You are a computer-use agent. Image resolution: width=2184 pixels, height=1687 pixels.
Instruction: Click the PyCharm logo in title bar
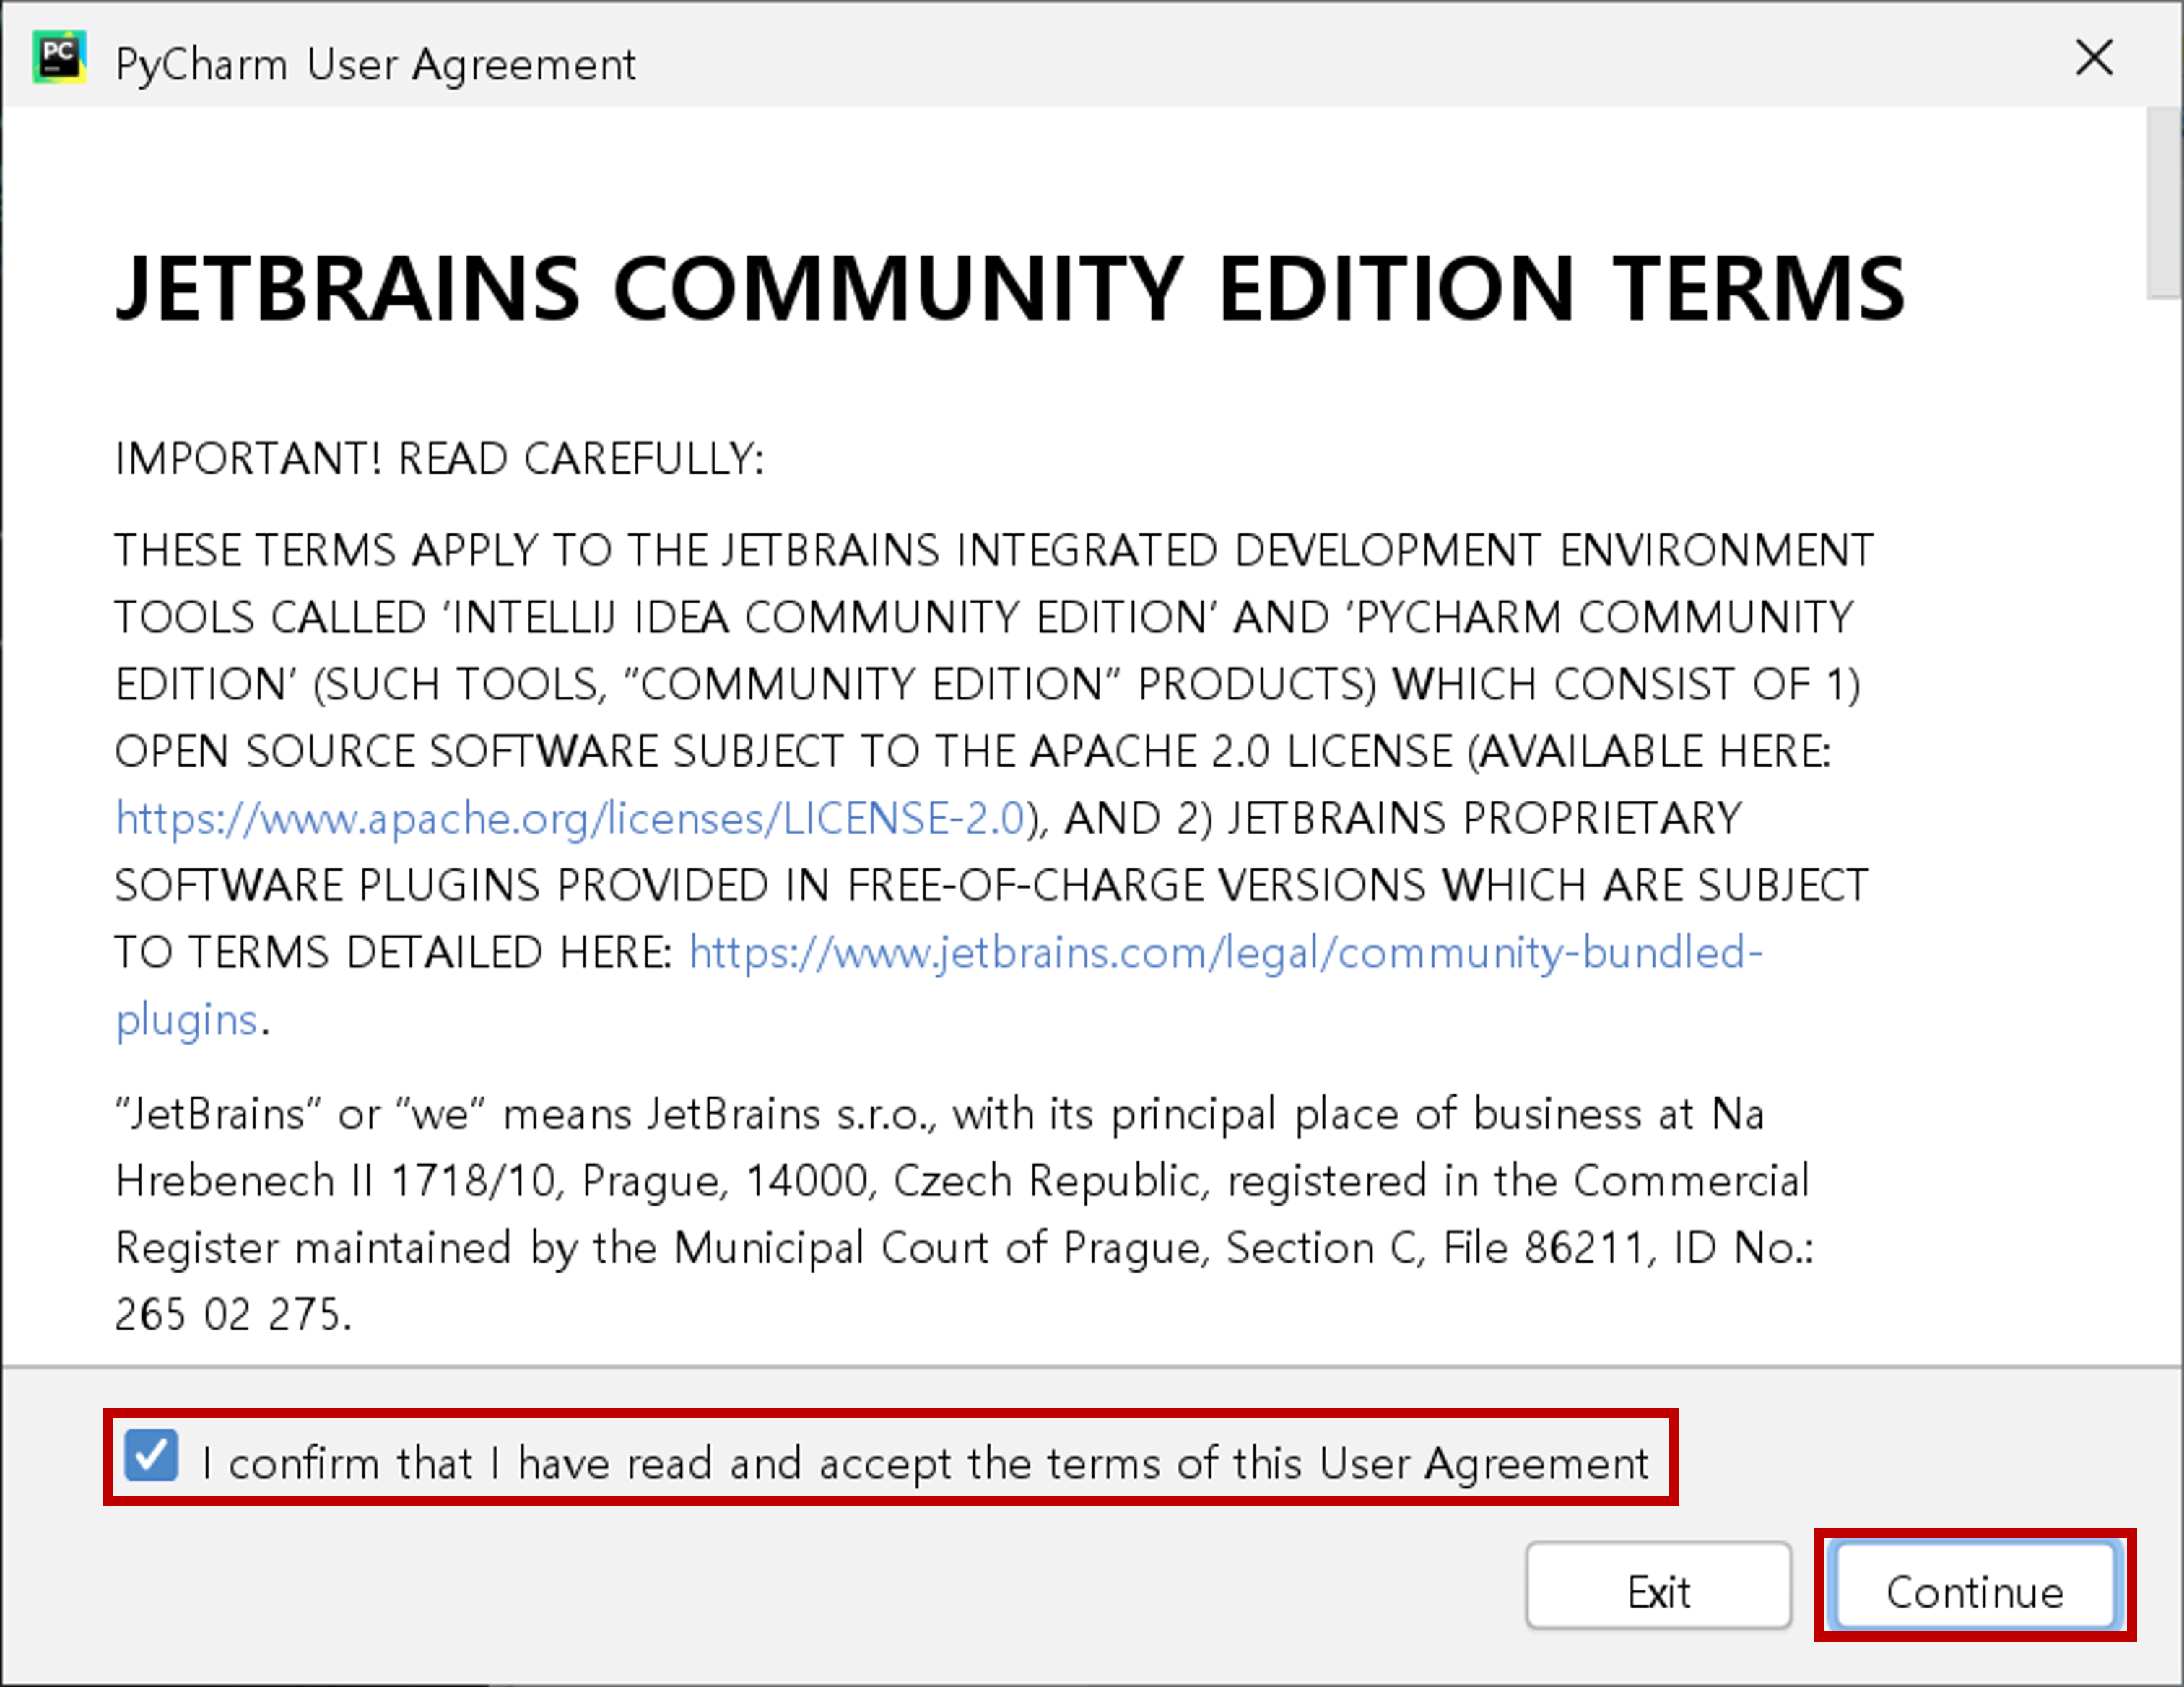click(x=59, y=58)
